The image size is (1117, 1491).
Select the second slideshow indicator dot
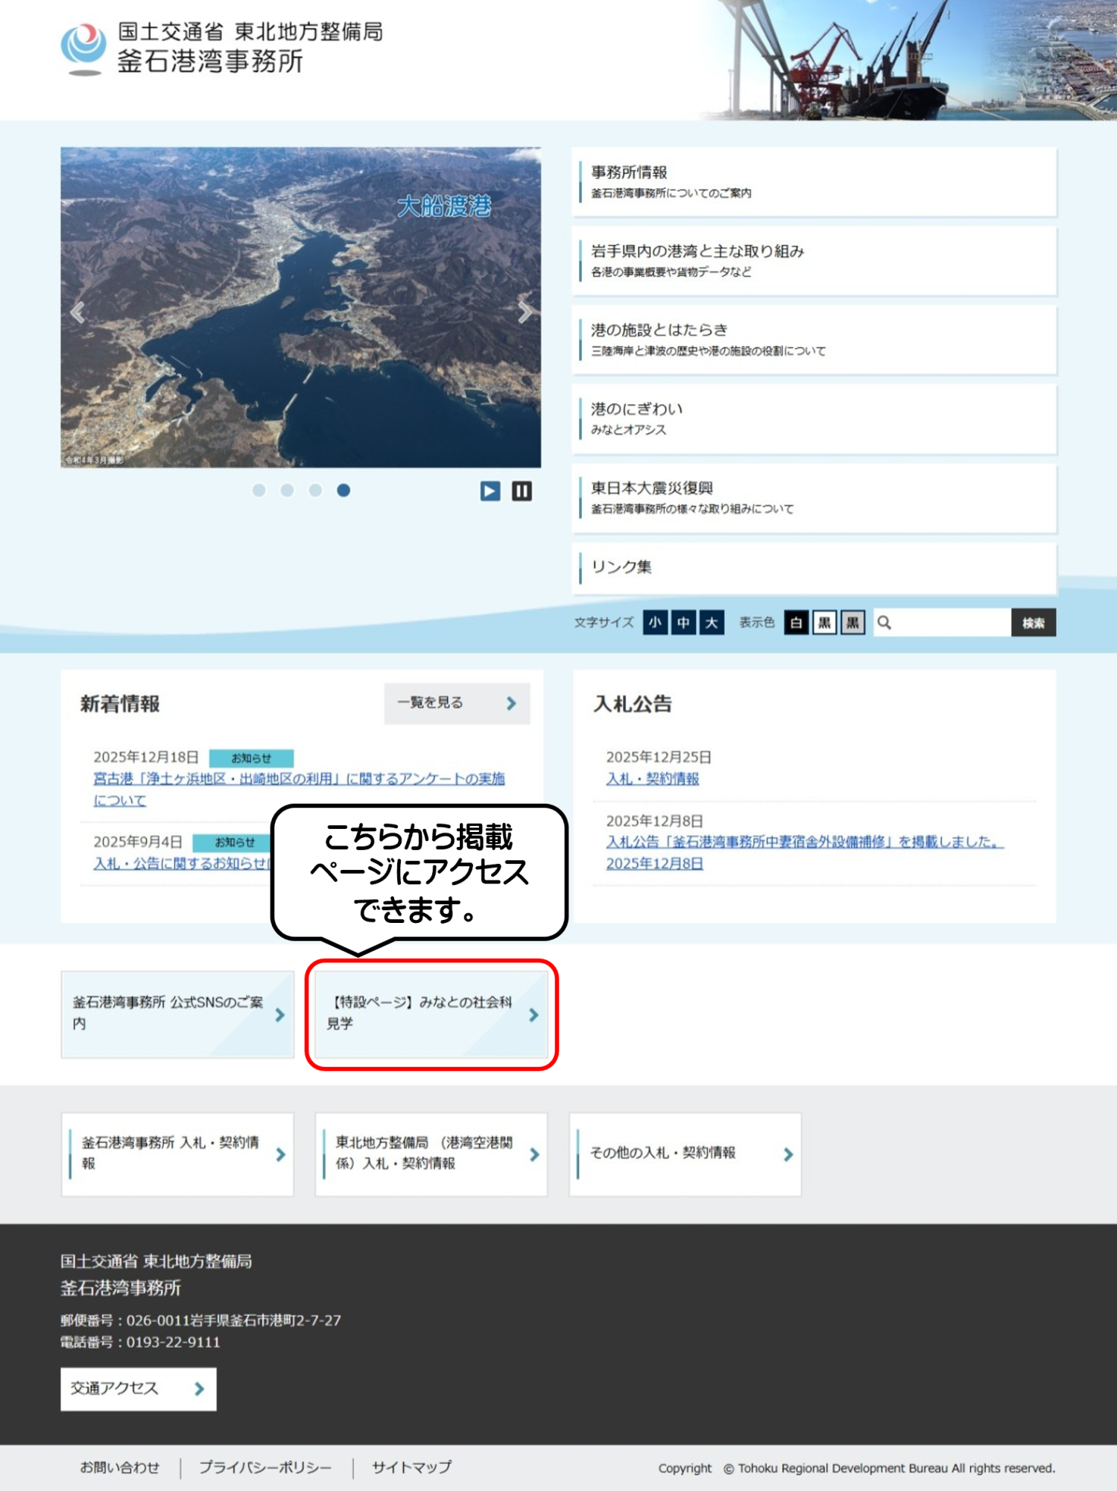coord(287,491)
